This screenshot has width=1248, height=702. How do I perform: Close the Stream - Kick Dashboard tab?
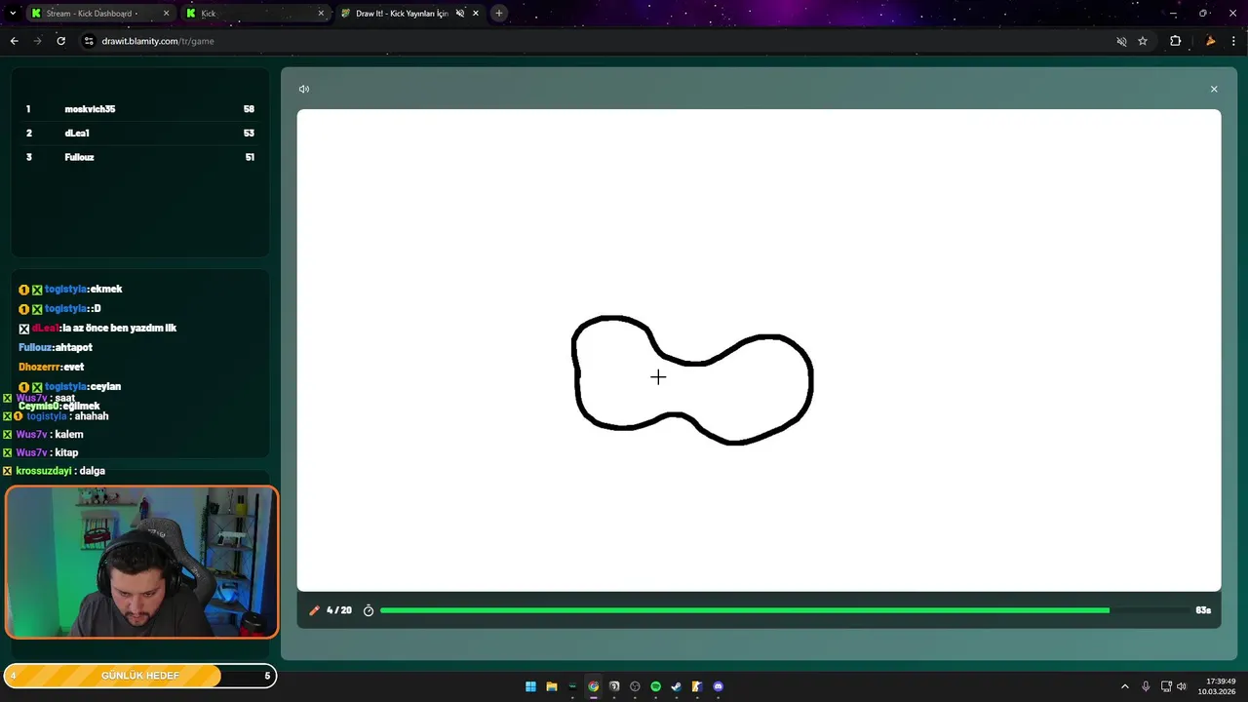point(166,14)
